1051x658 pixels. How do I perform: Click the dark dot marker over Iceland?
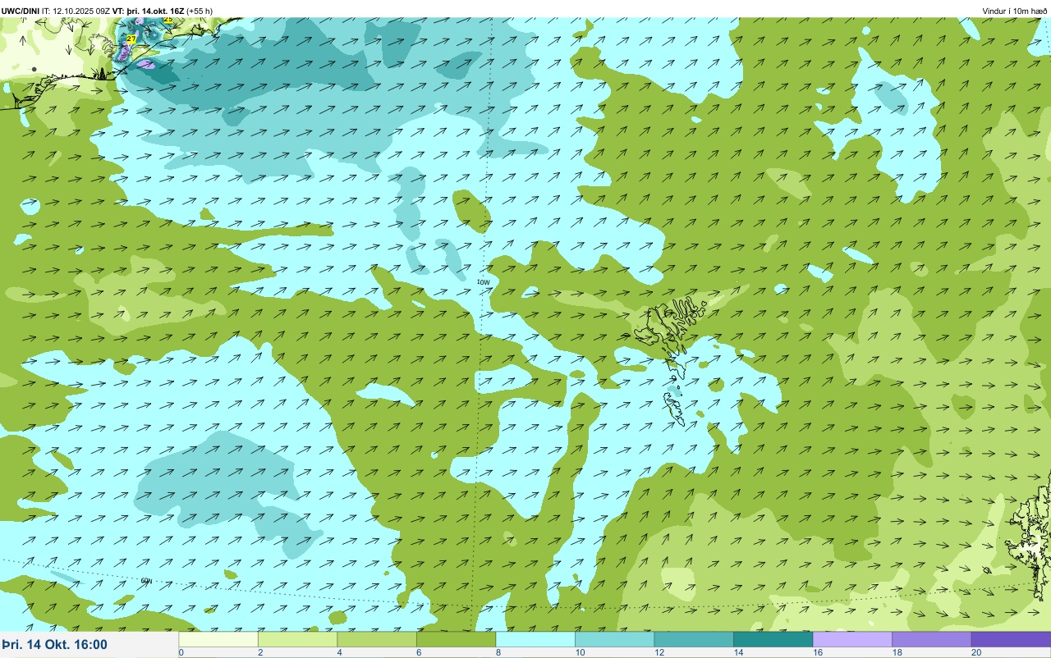pyautogui.click(x=34, y=70)
